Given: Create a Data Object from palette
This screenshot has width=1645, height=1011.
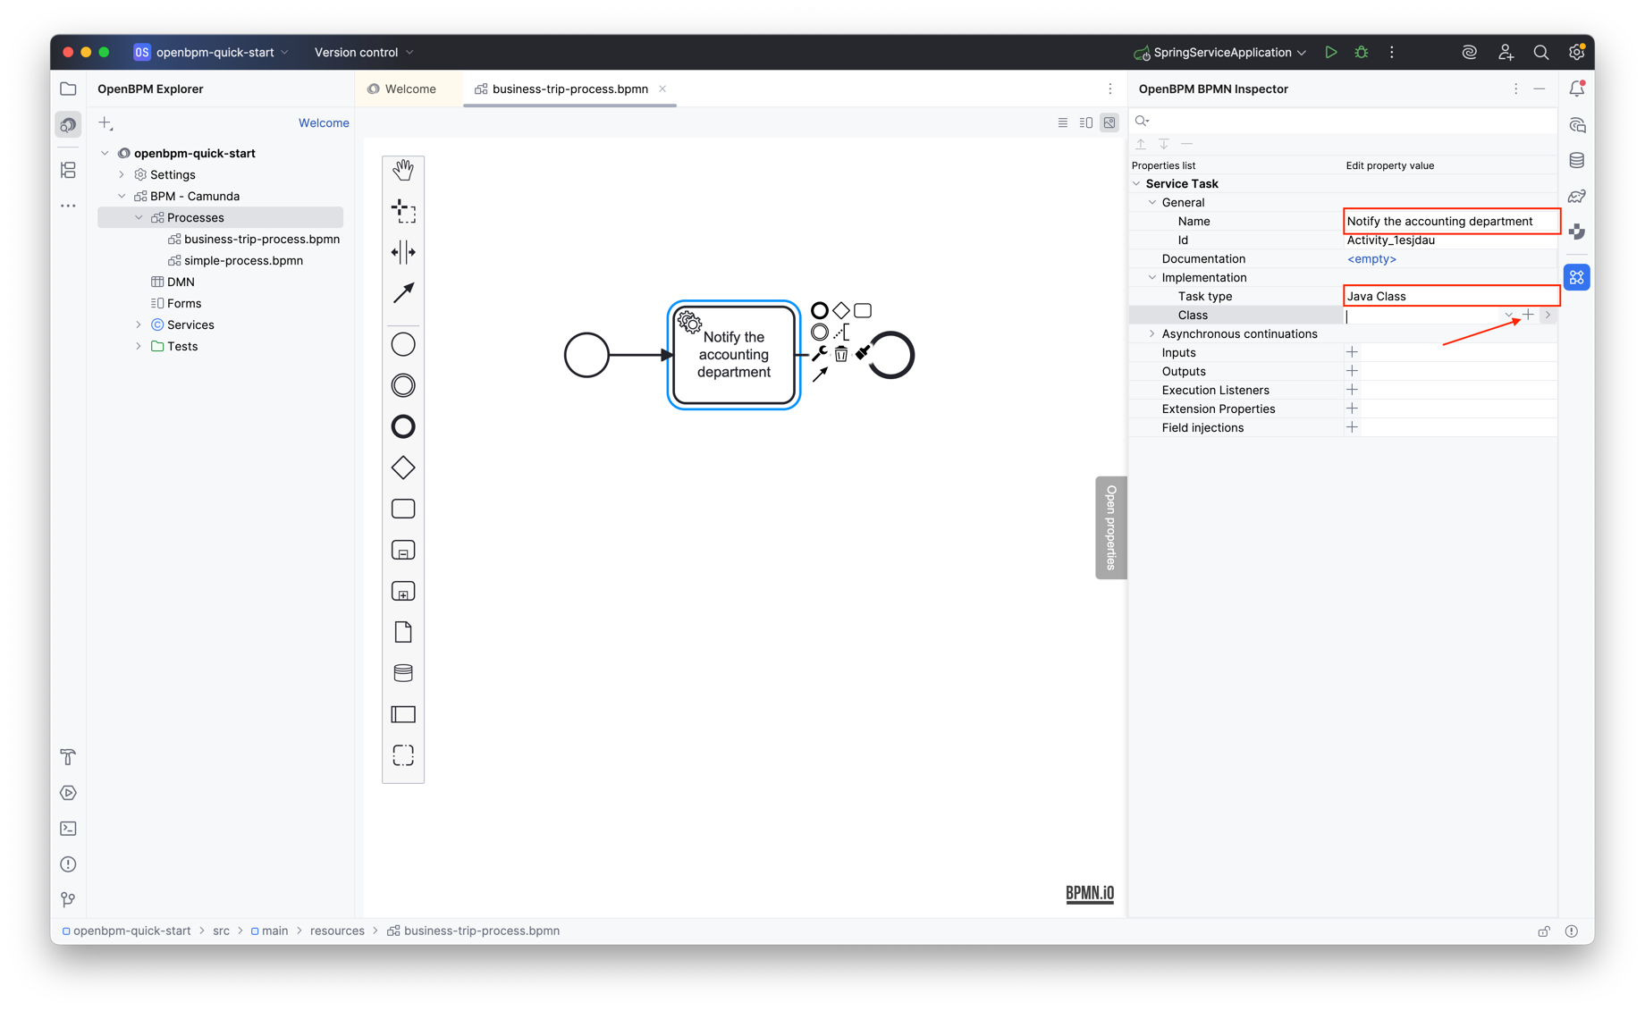Looking at the screenshot, I should point(403,632).
